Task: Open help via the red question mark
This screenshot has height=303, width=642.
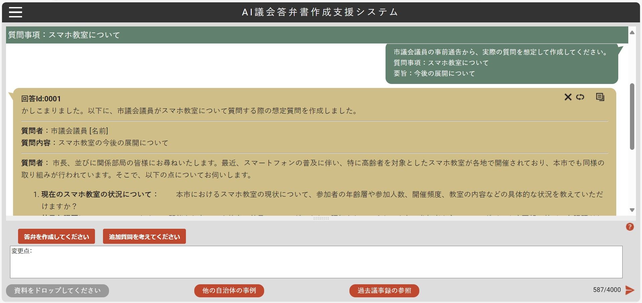Action: tap(630, 227)
